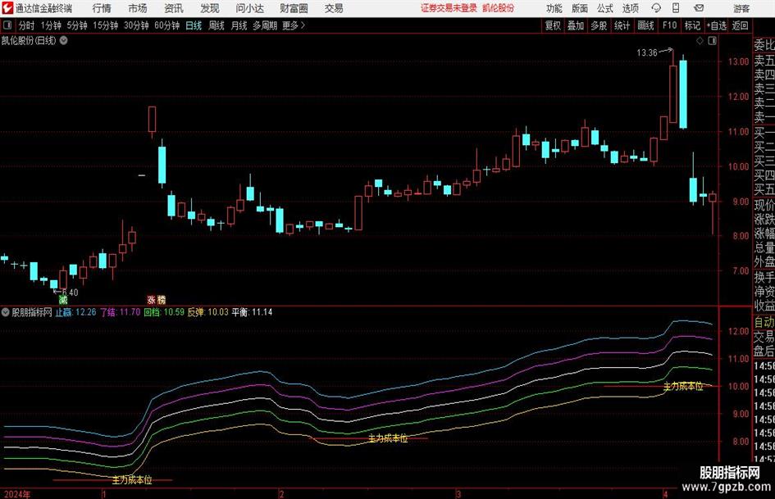This screenshot has width=775, height=499.
Task: Open the customer service headset icon
Action: click(x=656, y=8)
